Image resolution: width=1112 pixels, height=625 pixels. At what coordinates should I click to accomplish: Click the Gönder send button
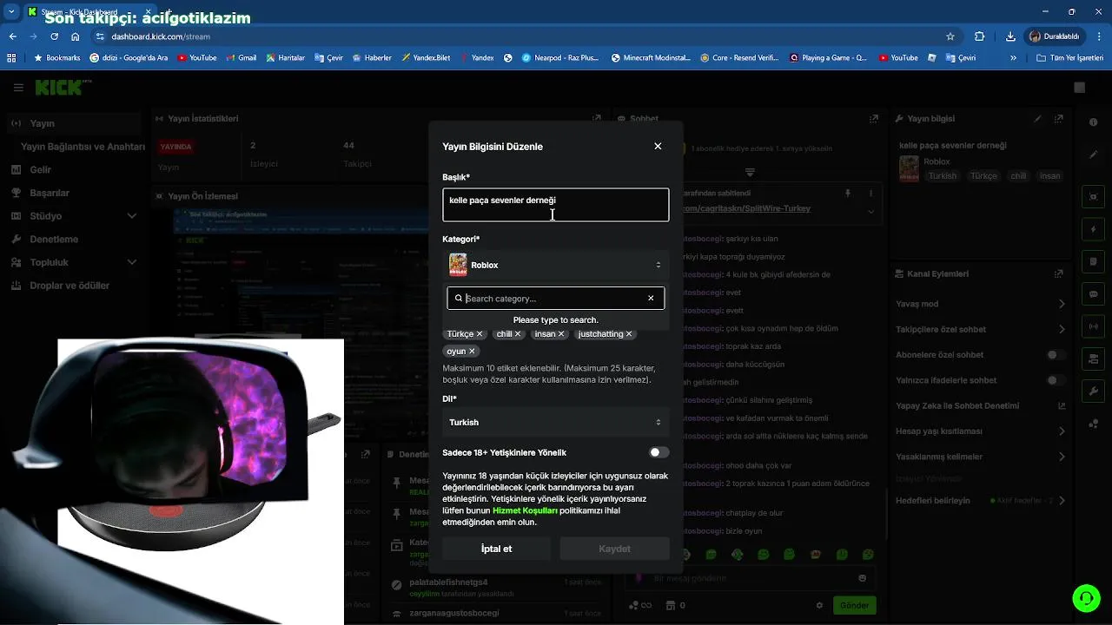[854, 606]
